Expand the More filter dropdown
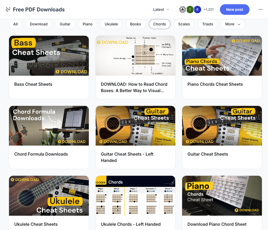Screen dimensions: 268x230 233,24
